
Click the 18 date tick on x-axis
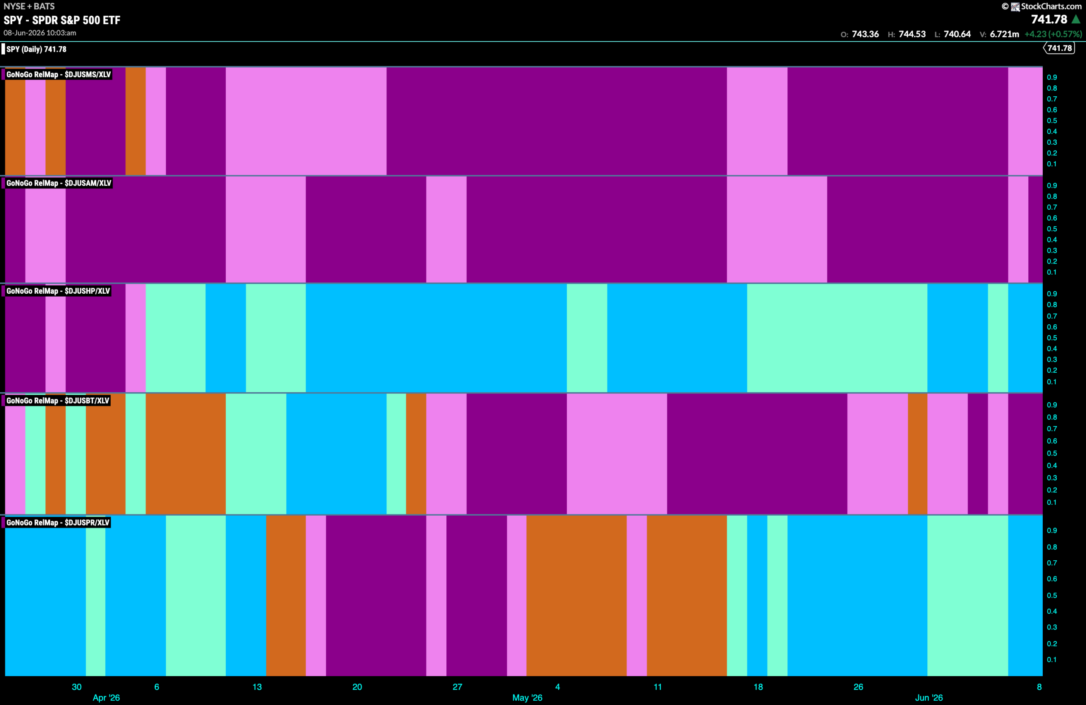click(759, 687)
